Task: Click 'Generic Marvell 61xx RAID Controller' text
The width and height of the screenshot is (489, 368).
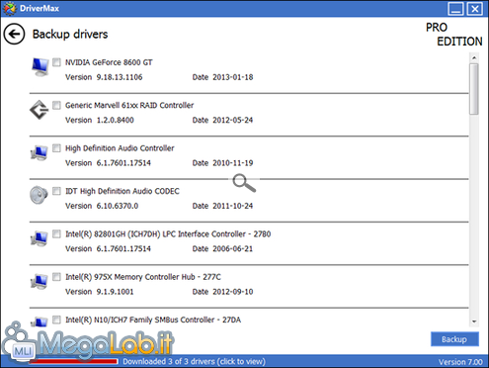Action: coord(129,105)
